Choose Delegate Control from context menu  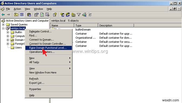(x=49, y=31)
